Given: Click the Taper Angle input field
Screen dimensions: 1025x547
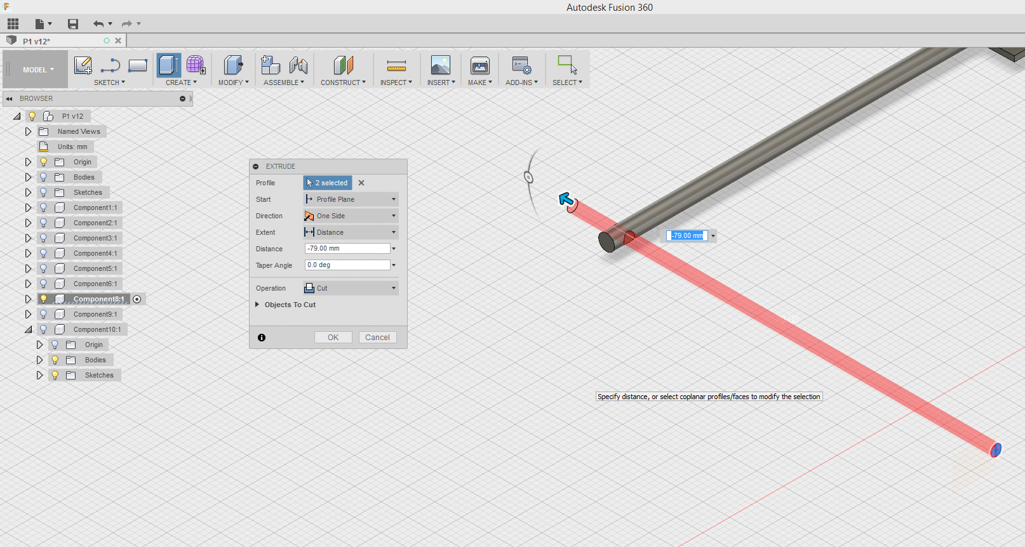Looking at the screenshot, I should click(x=347, y=265).
